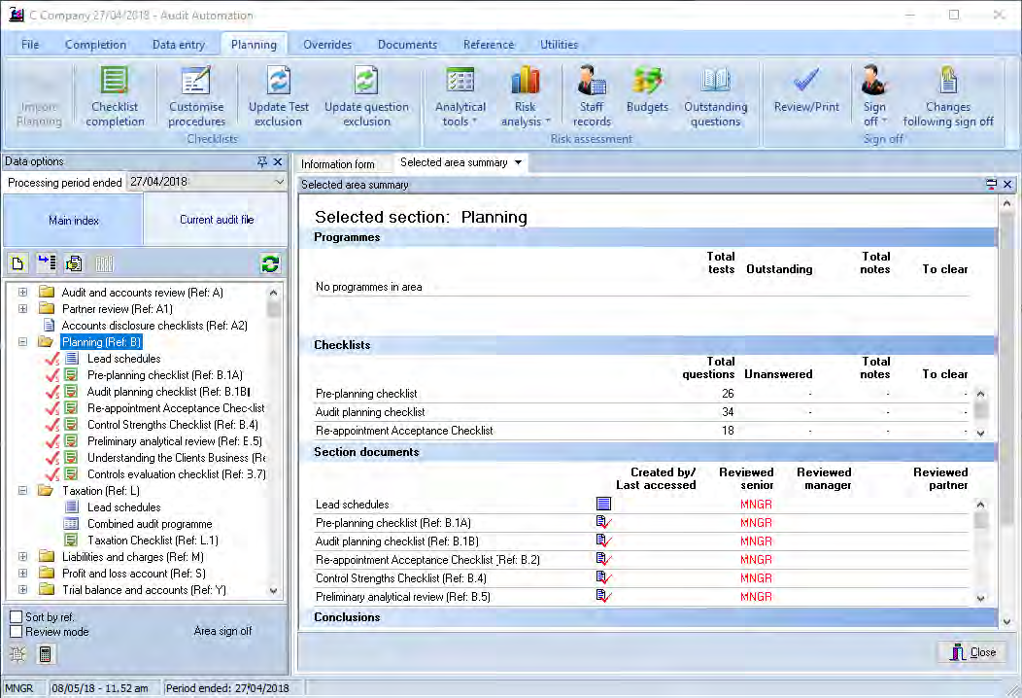This screenshot has width=1022, height=698.
Task: Switch to the Information form tab
Action: (x=338, y=163)
